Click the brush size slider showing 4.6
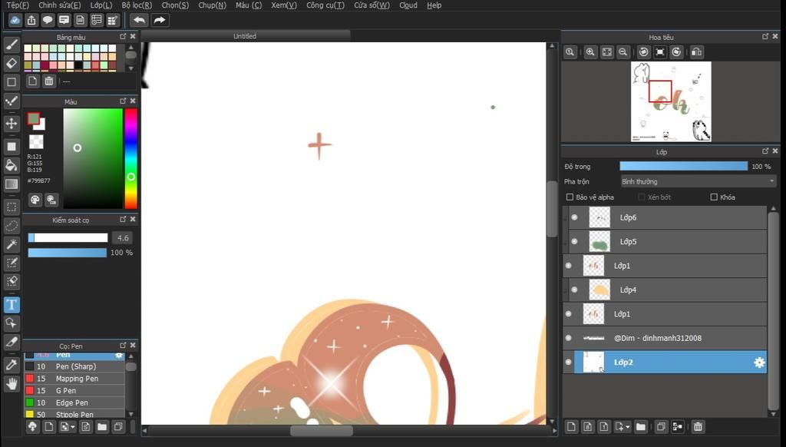The height and width of the screenshot is (447, 786). [x=68, y=238]
